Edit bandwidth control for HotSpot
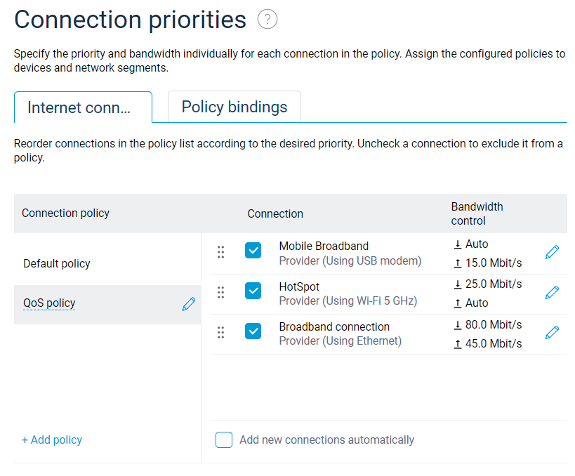Screen dimensions: 575x476 [553, 293]
